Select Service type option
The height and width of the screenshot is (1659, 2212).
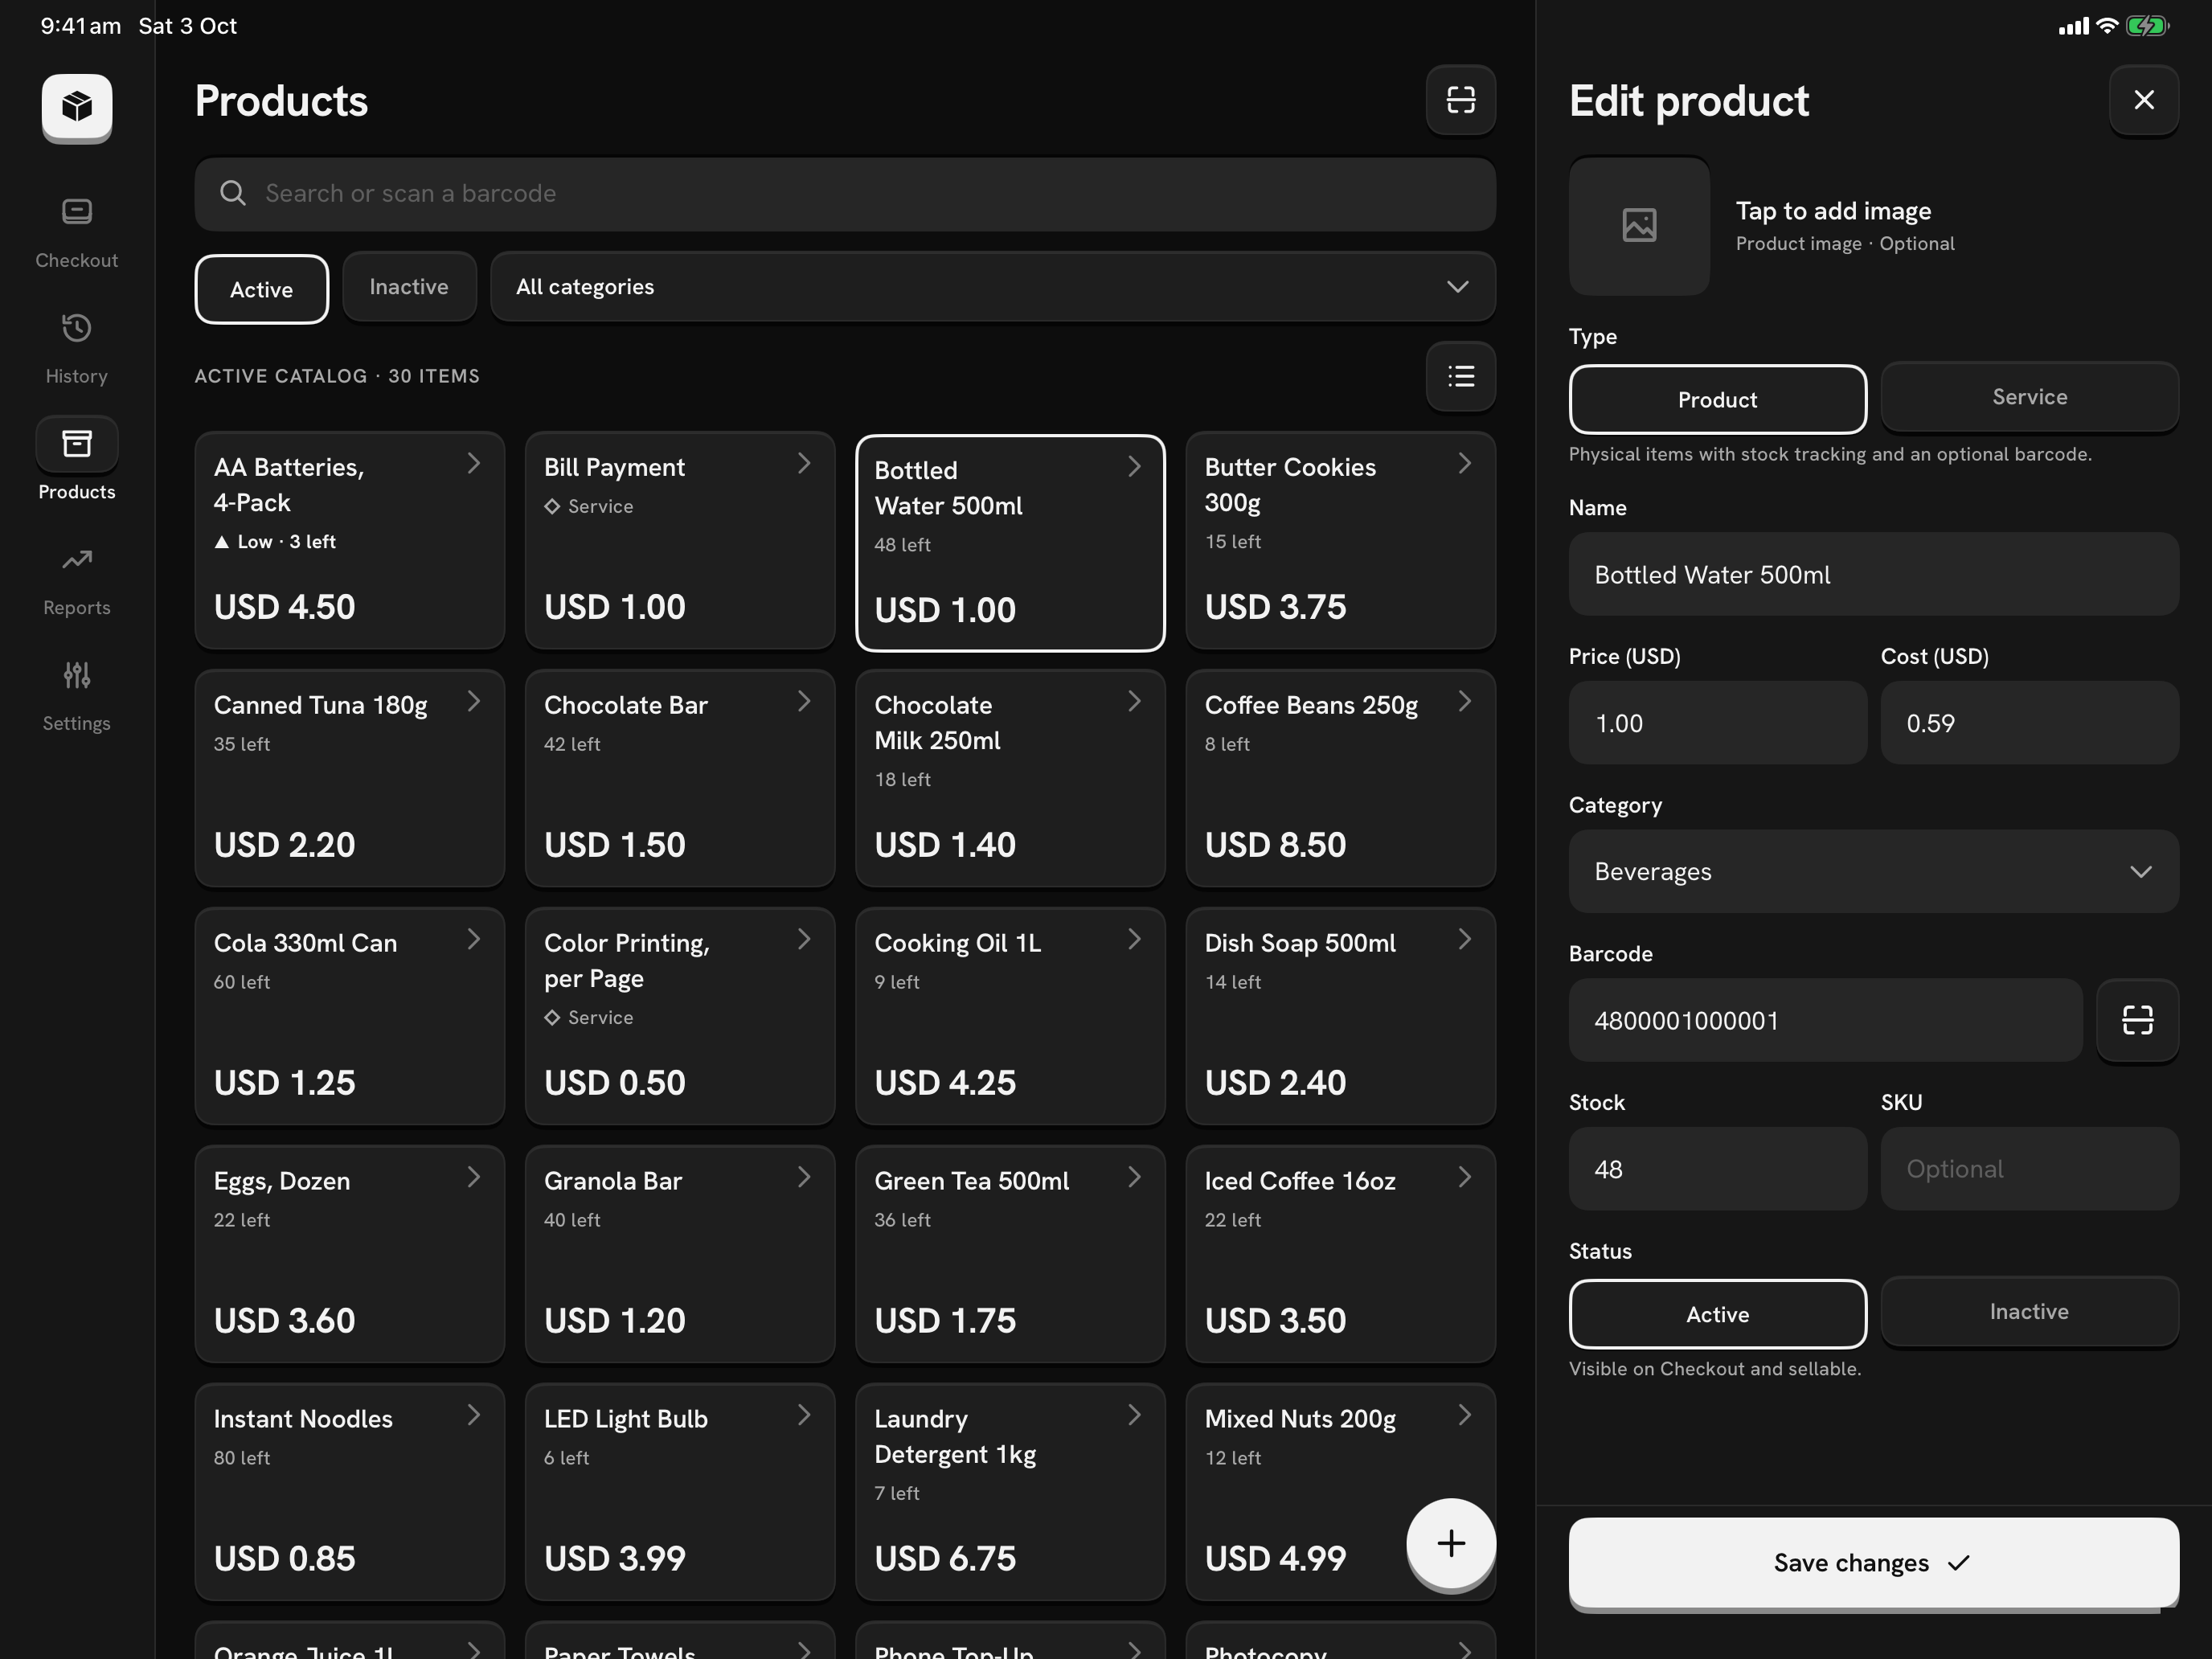(x=2030, y=397)
